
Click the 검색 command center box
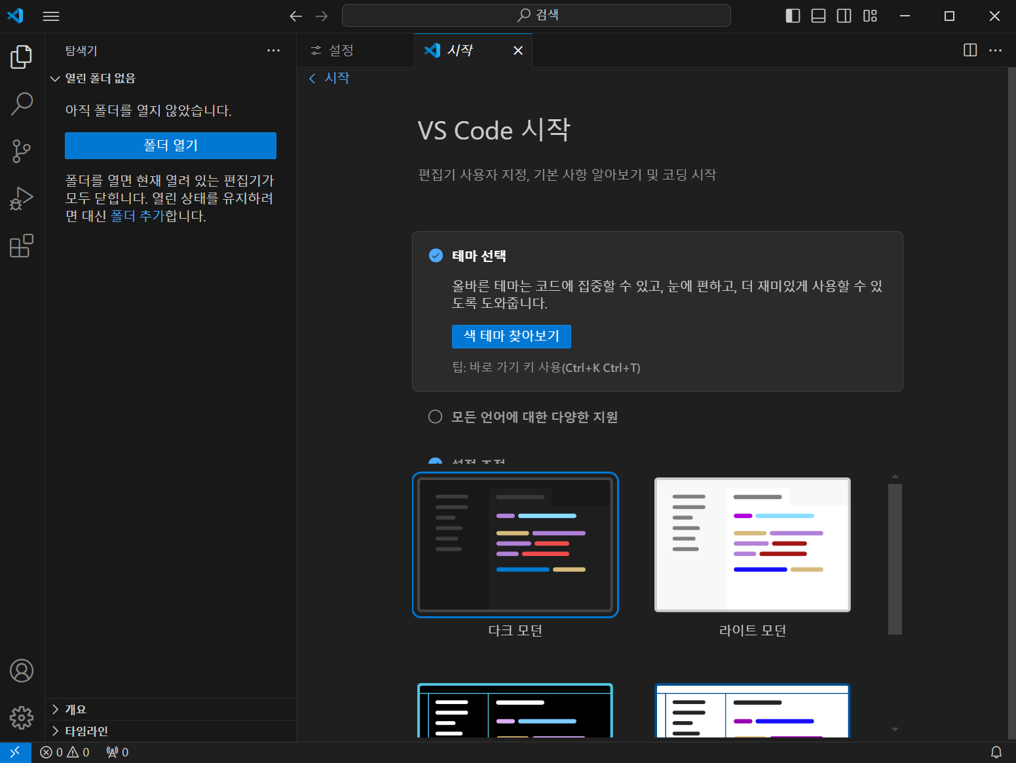[x=536, y=16]
